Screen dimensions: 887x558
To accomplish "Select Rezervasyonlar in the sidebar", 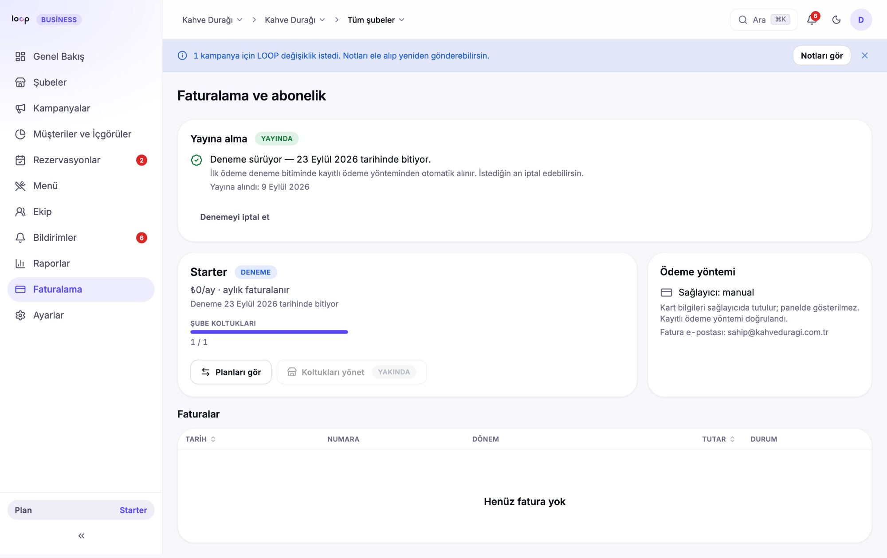I will 81,160.
